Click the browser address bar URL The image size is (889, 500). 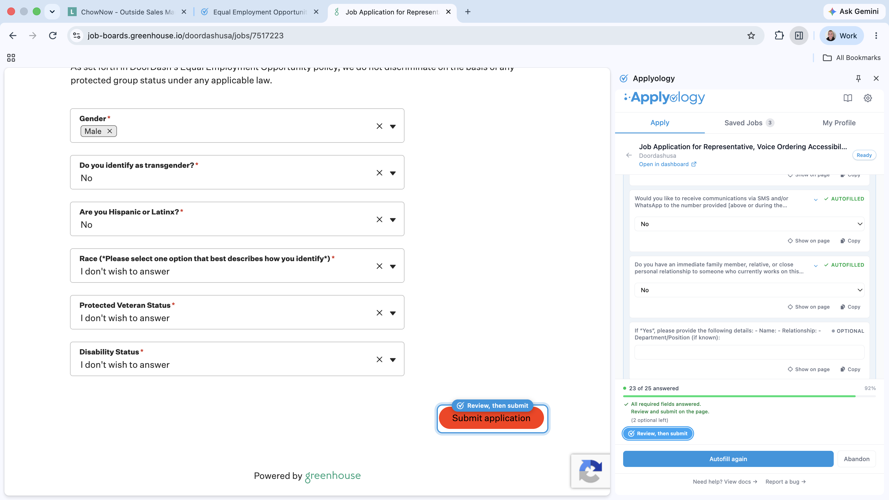pyautogui.click(x=186, y=36)
